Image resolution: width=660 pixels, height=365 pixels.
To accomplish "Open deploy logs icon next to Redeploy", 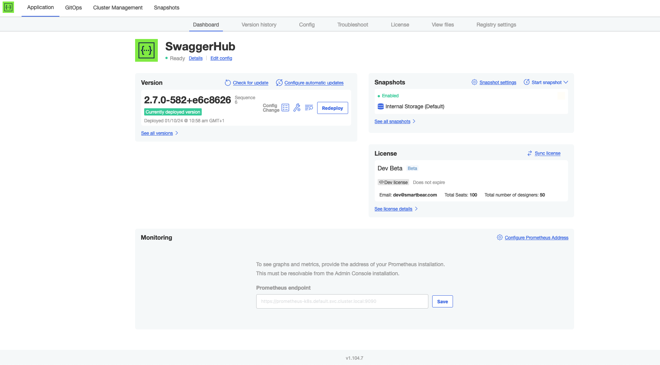I will click(x=309, y=108).
